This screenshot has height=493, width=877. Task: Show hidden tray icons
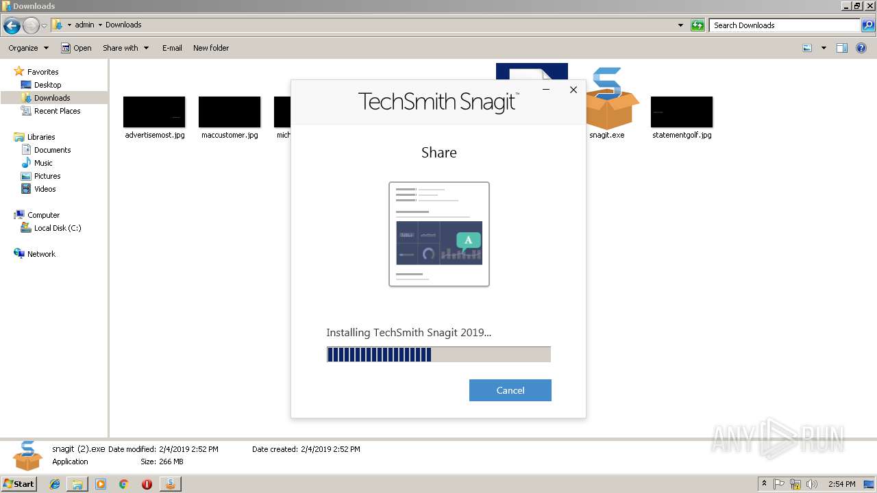pyautogui.click(x=765, y=484)
